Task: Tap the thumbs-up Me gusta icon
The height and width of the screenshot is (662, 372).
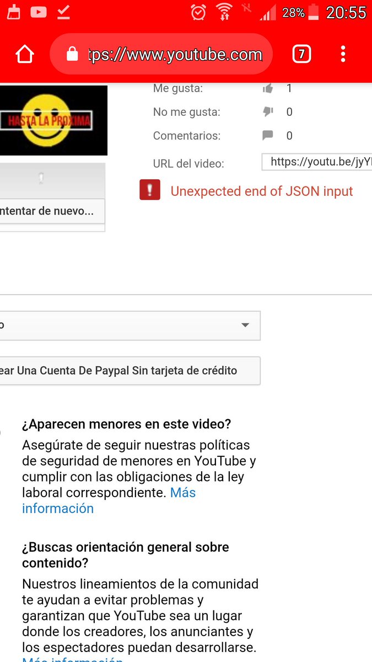Action: click(x=268, y=88)
